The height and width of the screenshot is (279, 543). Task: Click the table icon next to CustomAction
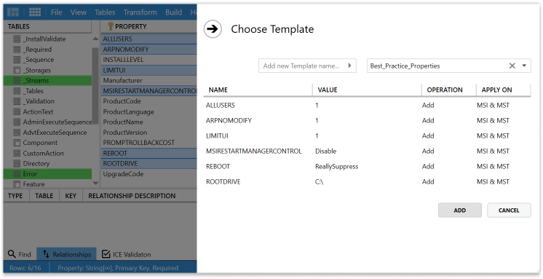(17, 153)
